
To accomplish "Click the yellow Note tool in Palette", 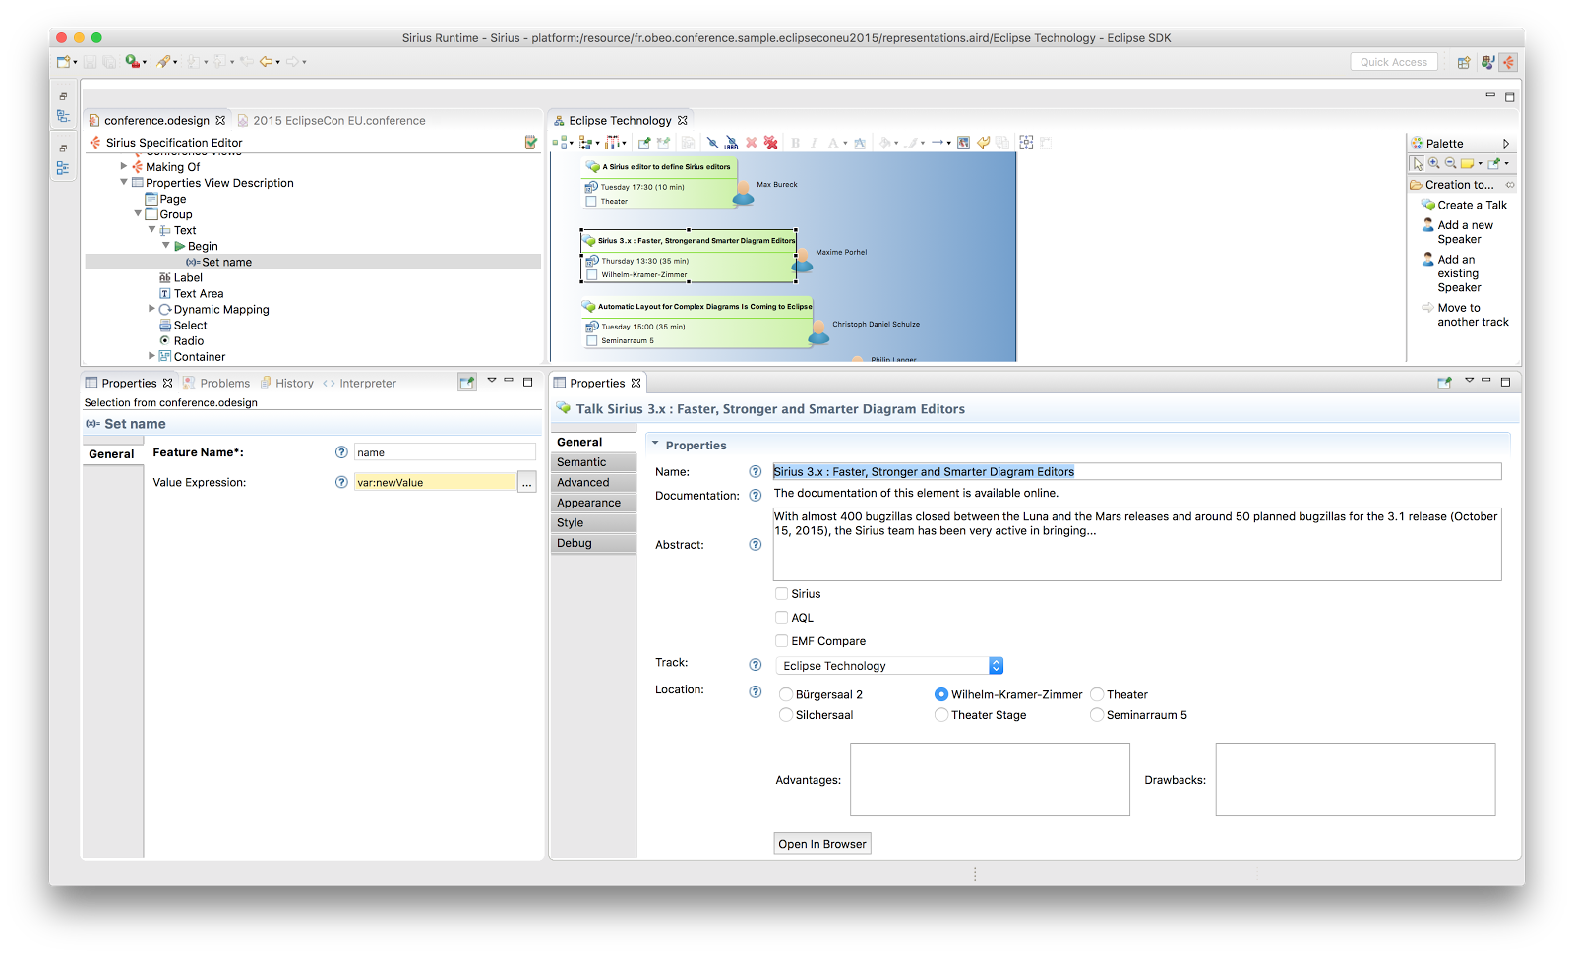I will coord(1468,163).
